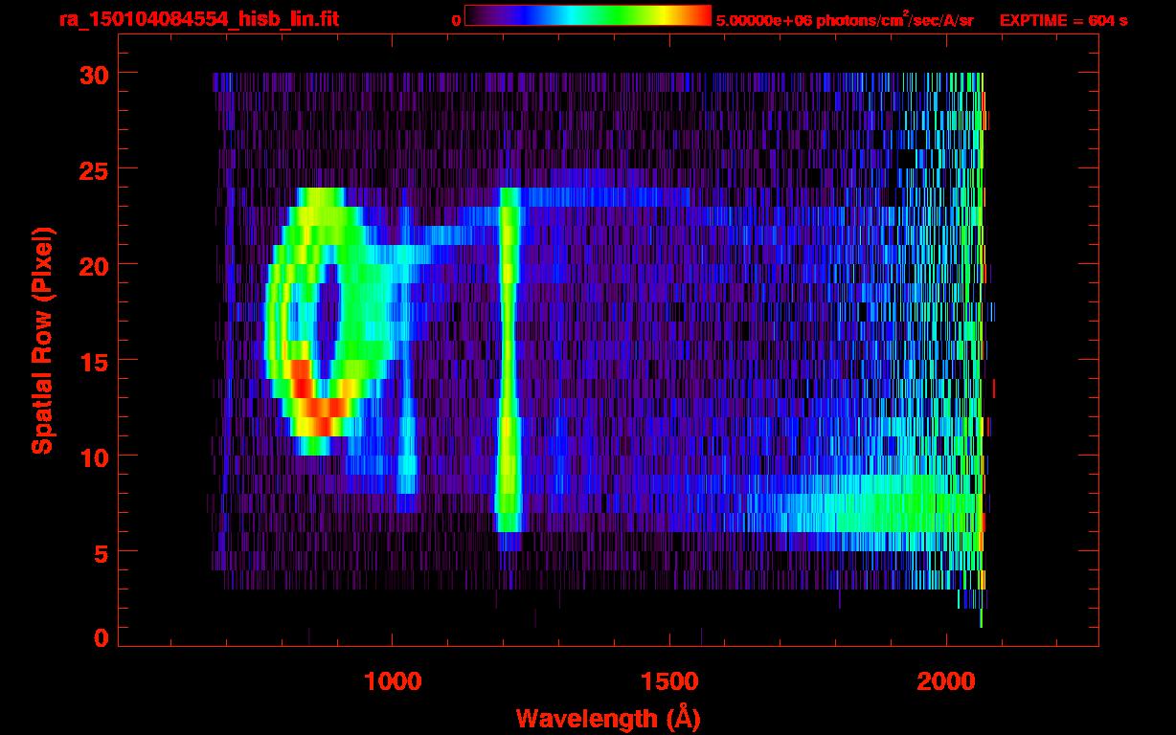Click the 1500 wavelength tick label
The width and height of the screenshot is (1176, 735).
(669, 680)
